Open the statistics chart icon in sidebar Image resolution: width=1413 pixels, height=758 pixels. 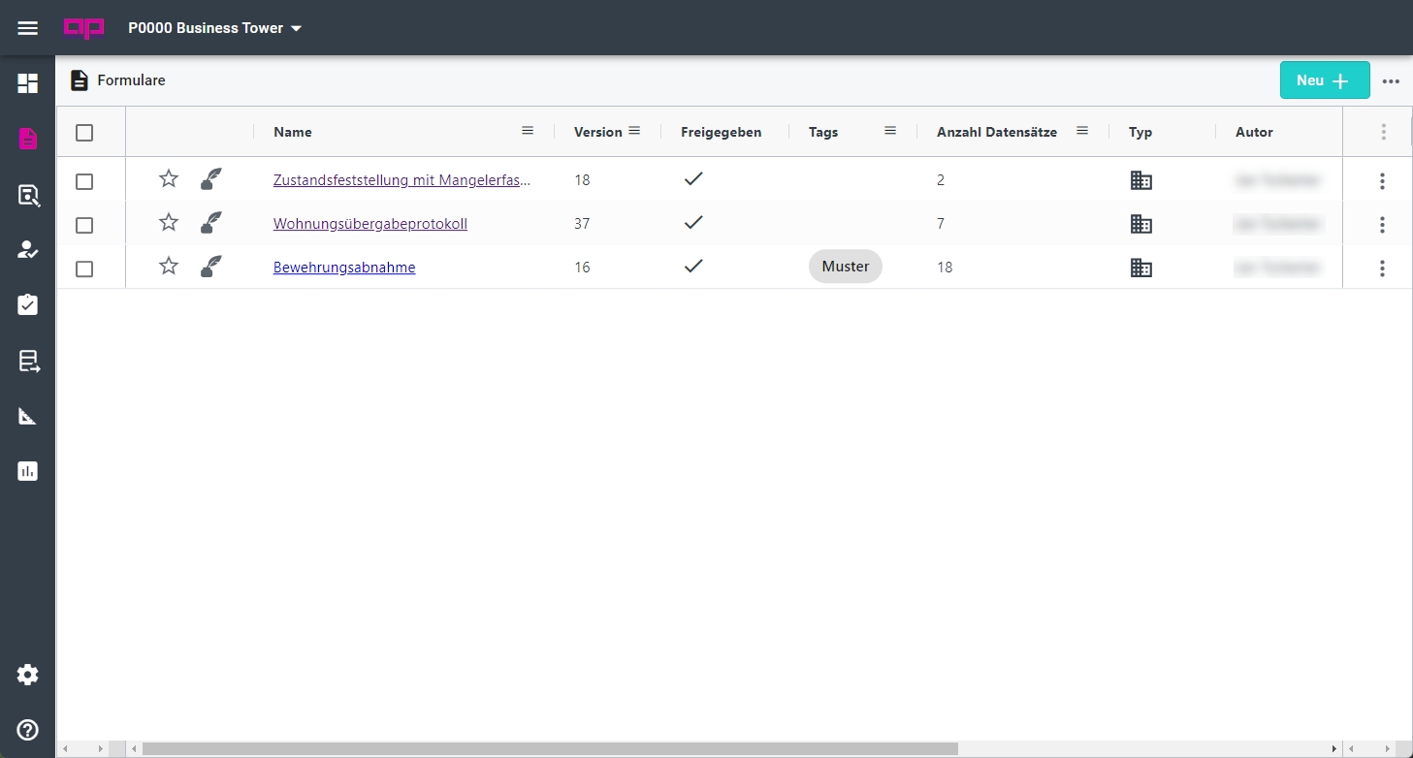[27, 472]
